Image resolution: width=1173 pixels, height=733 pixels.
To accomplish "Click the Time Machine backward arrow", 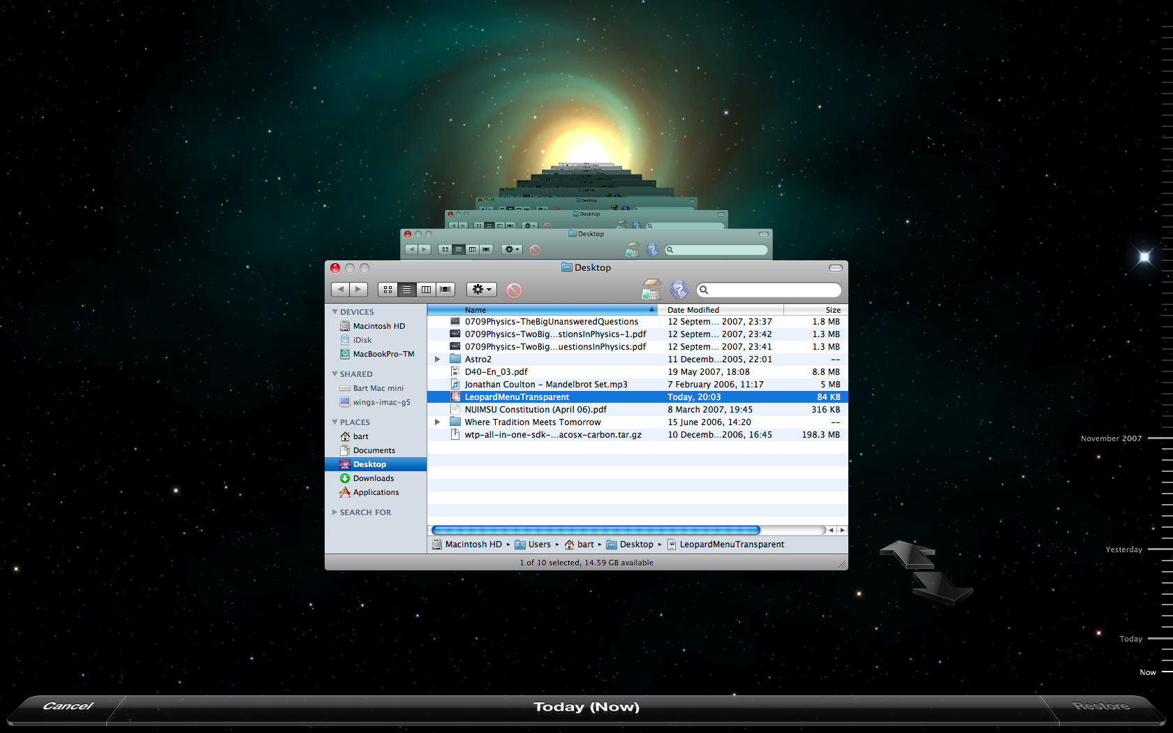I will (x=908, y=554).
